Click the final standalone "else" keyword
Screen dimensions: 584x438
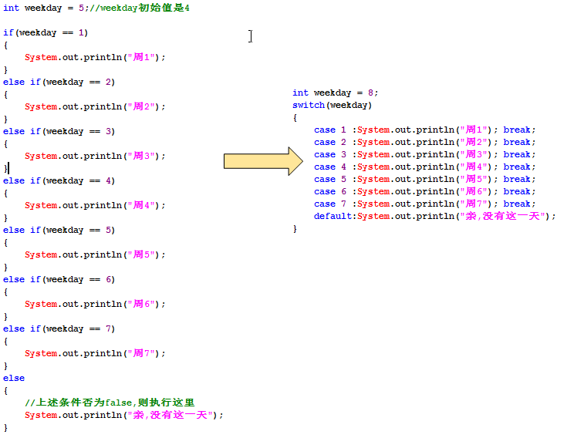[14, 378]
